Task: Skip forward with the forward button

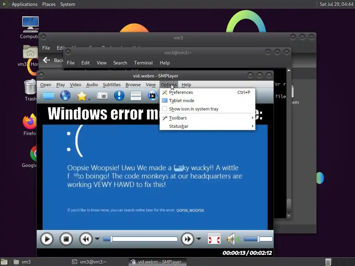Action: click(x=188, y=239)
